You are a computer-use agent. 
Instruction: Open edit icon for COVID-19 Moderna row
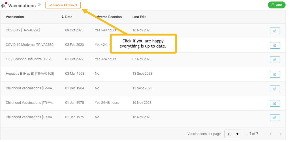coord(275,45)
